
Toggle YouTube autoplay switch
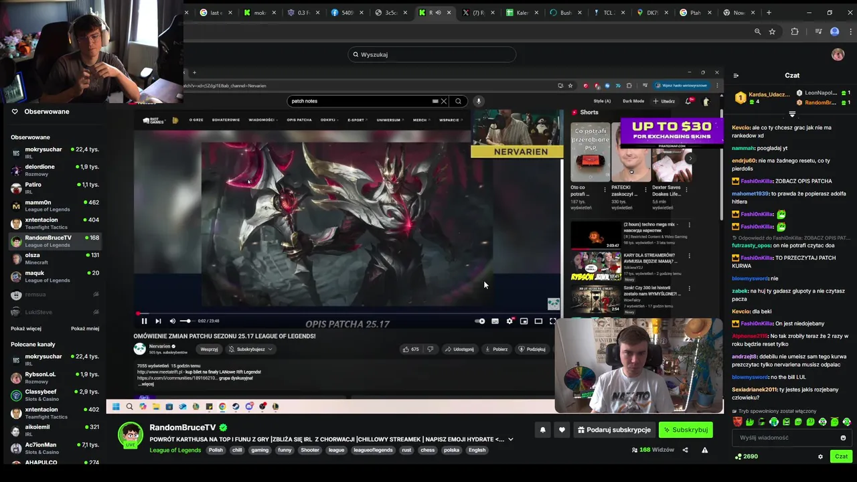click(479, 321)
